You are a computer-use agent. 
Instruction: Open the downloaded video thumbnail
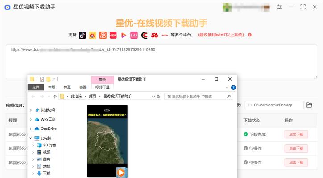pyautogui.click(x=108, y=141)
